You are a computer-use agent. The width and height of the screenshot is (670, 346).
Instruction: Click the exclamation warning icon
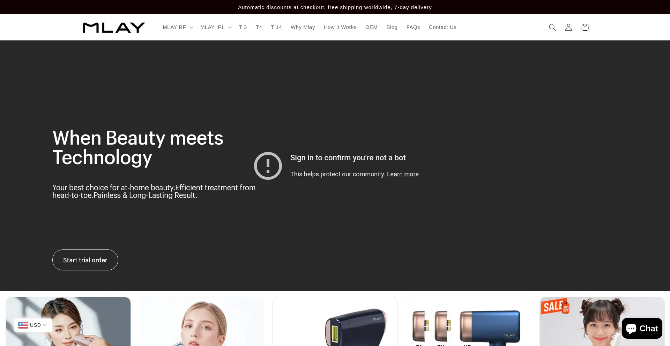[x=268, y=166]
